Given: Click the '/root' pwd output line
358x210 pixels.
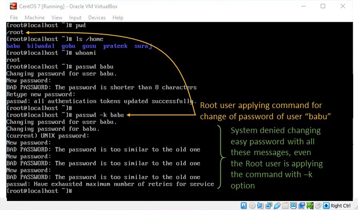Looking at the screenshot, I should click(15, 32).
